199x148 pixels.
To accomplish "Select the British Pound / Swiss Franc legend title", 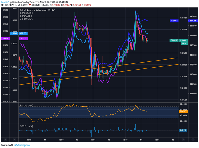I will (x=37, y=10).
